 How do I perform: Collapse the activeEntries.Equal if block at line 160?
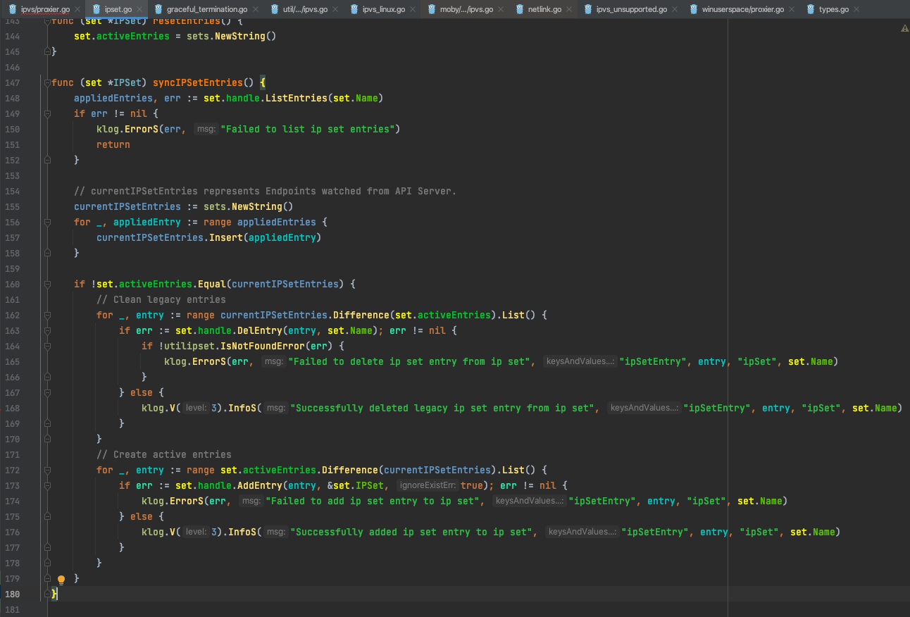(48, 284)
